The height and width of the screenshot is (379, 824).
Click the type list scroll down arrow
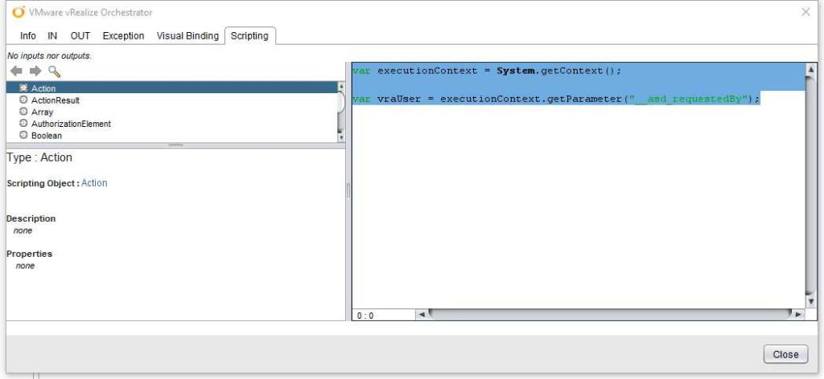[340, 137]
